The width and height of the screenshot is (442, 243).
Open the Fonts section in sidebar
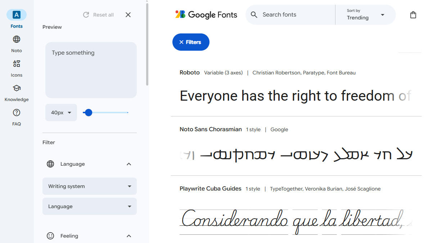click(x=17, y=17)
